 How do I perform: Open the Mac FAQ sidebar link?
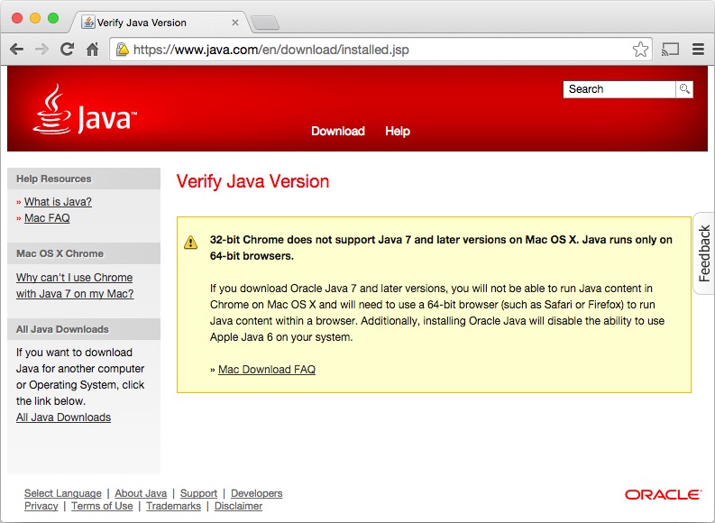pos(47,218)
